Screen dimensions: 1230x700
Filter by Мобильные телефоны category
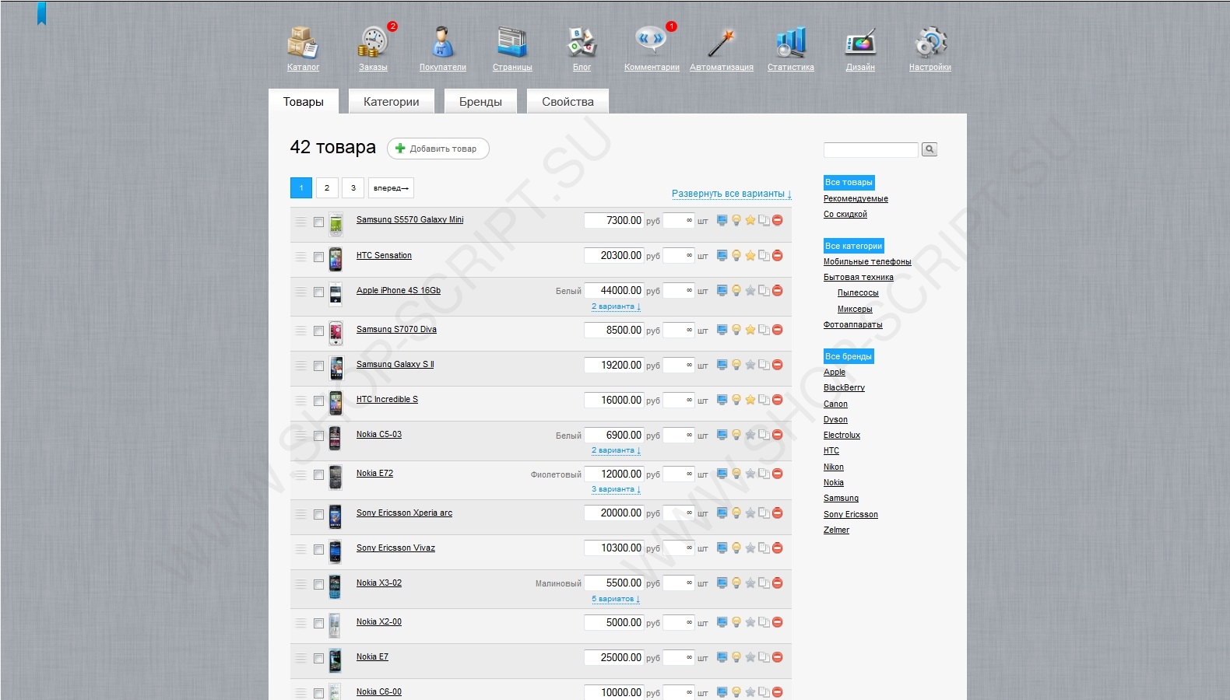(x=867, y=262)
